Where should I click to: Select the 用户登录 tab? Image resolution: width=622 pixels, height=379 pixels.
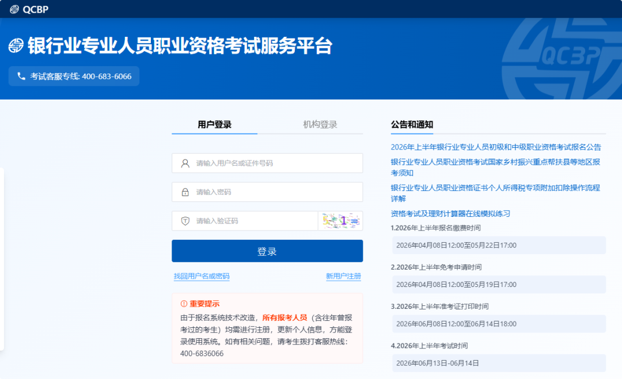(214, 124)
